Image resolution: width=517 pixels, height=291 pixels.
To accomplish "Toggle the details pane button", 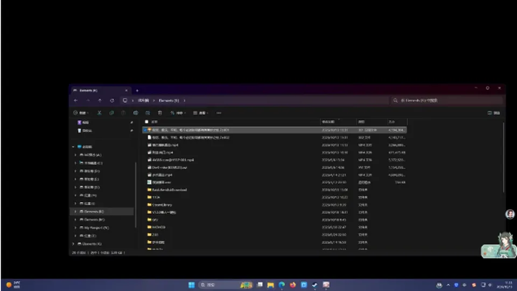I will pos(494,113).
